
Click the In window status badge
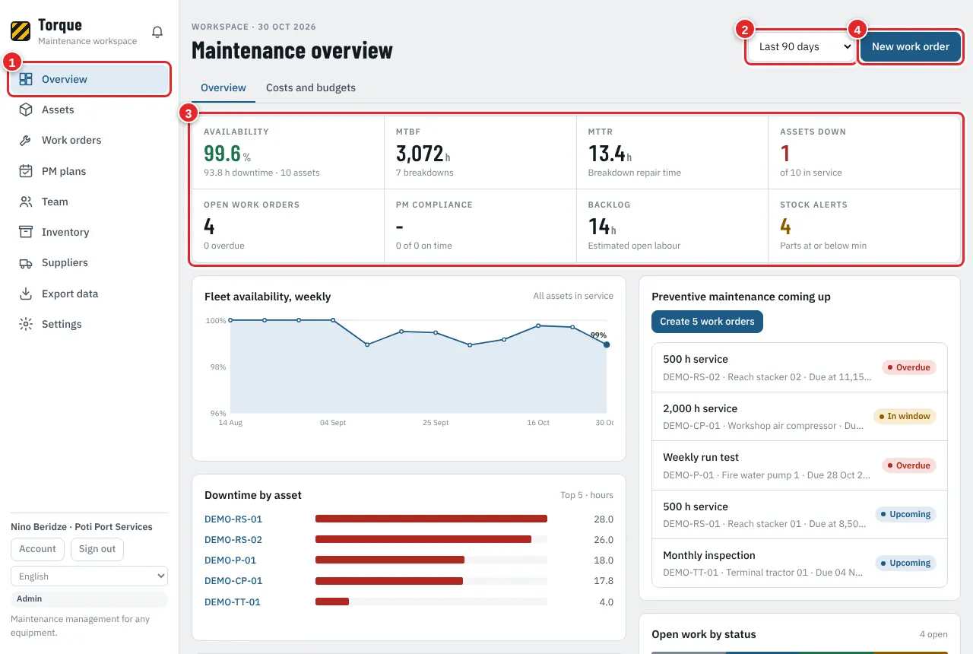point(904,416)
